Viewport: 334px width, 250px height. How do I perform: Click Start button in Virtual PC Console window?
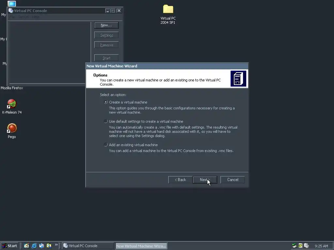106,58
